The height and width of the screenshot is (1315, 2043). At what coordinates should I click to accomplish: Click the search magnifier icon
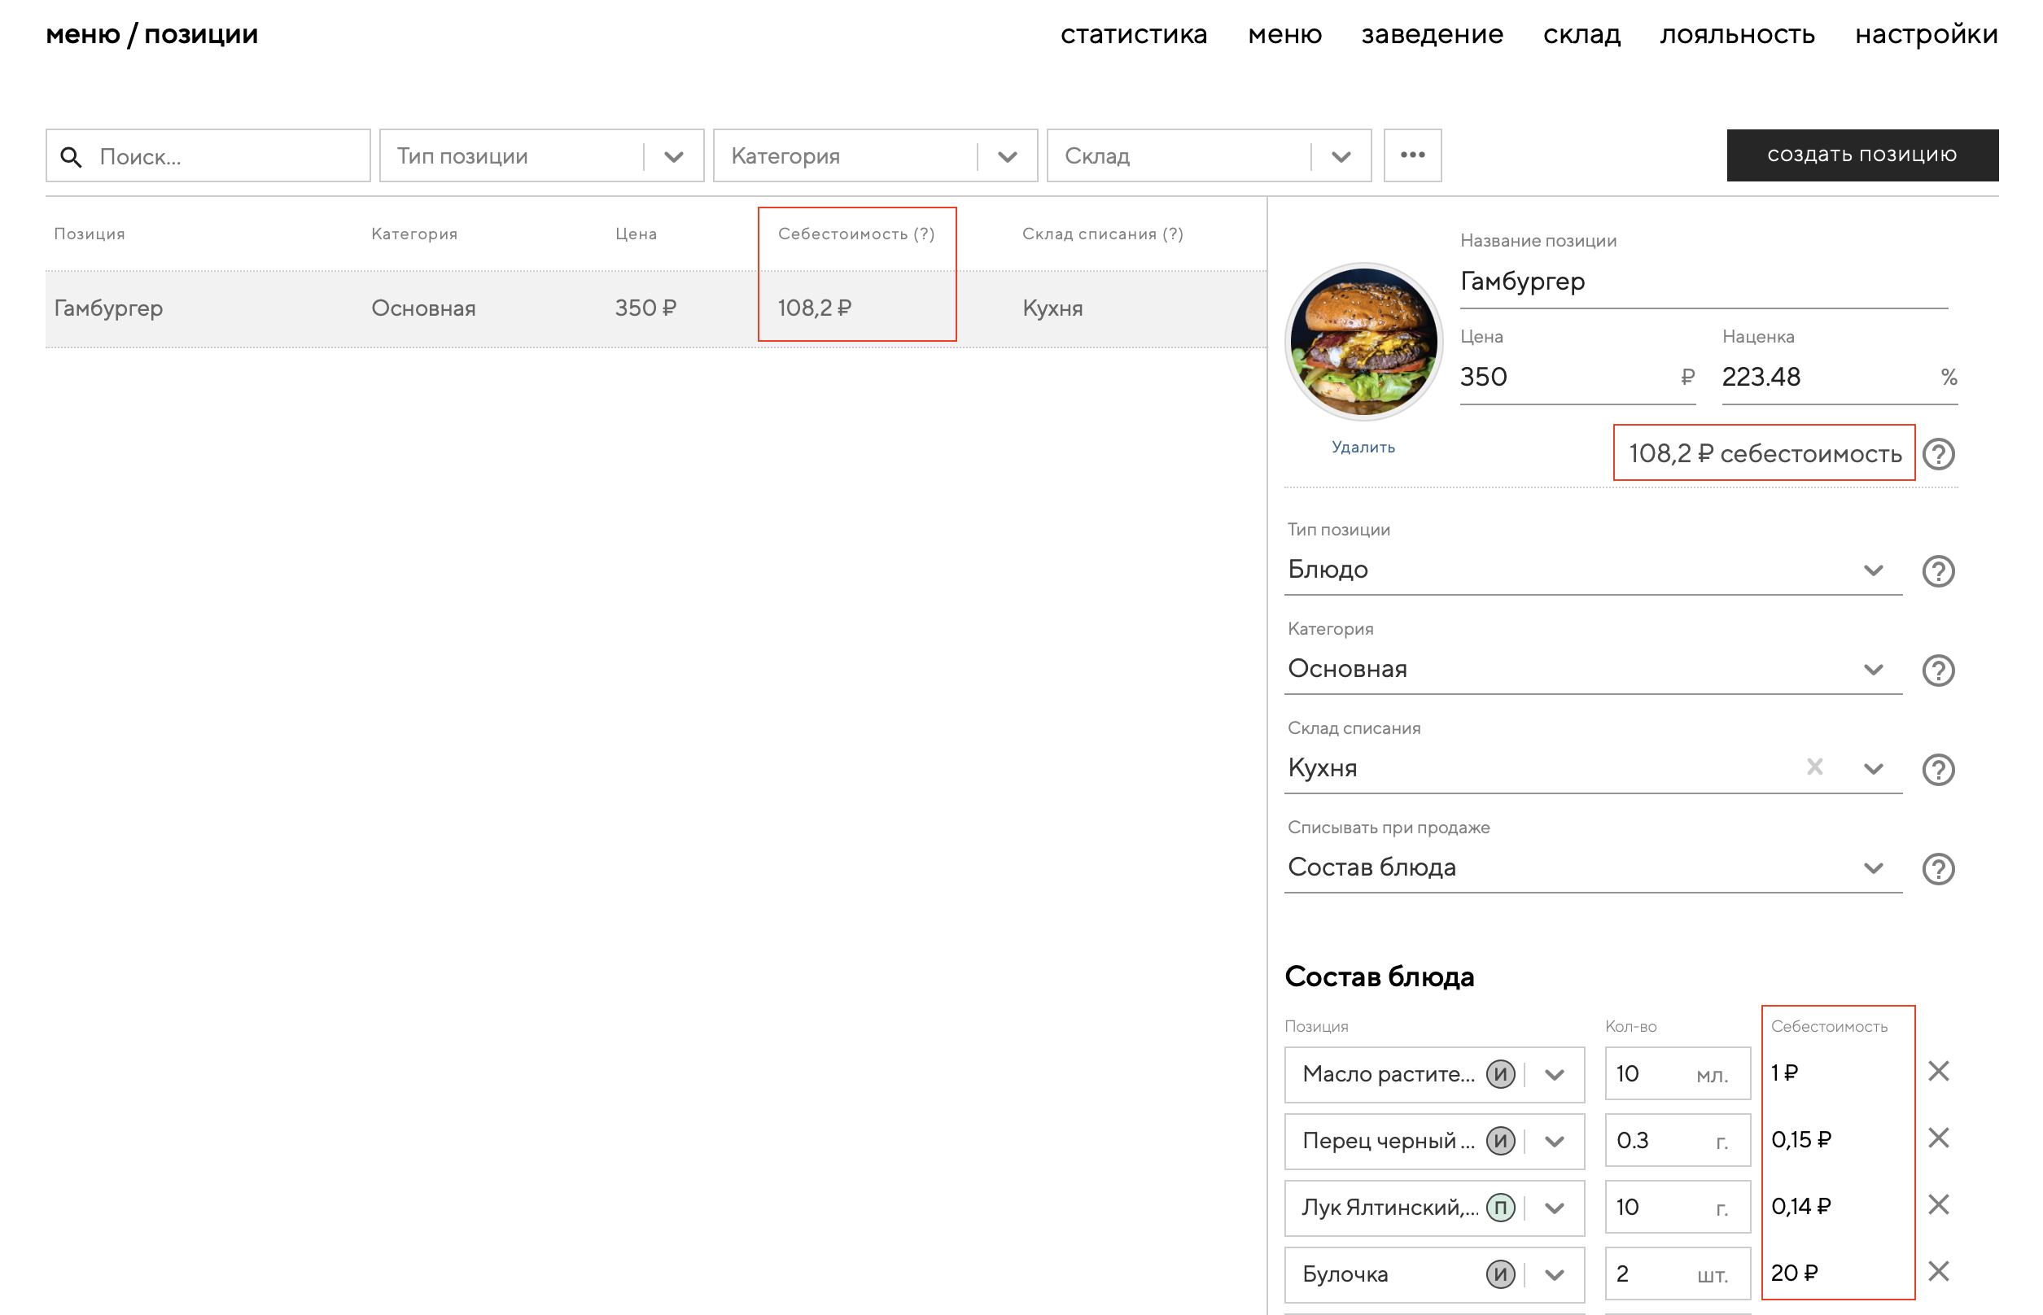(71, 157)
